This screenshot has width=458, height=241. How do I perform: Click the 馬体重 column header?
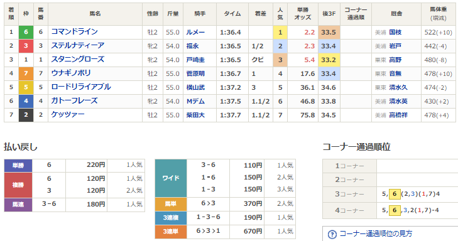pyautogui.click(x=438, y=14)
